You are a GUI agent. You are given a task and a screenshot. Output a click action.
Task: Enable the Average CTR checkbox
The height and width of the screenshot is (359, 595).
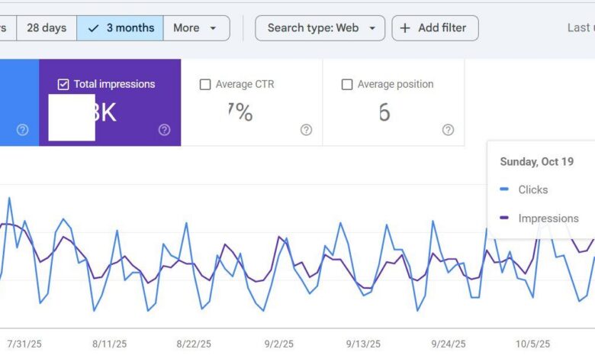tap(205, 84)
